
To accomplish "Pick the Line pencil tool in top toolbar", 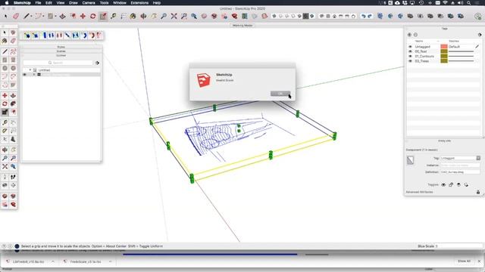I will pos(27,16).
